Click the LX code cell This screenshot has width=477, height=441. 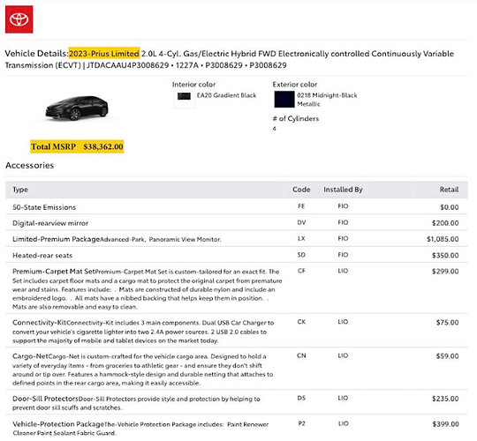tap(301, 239)
